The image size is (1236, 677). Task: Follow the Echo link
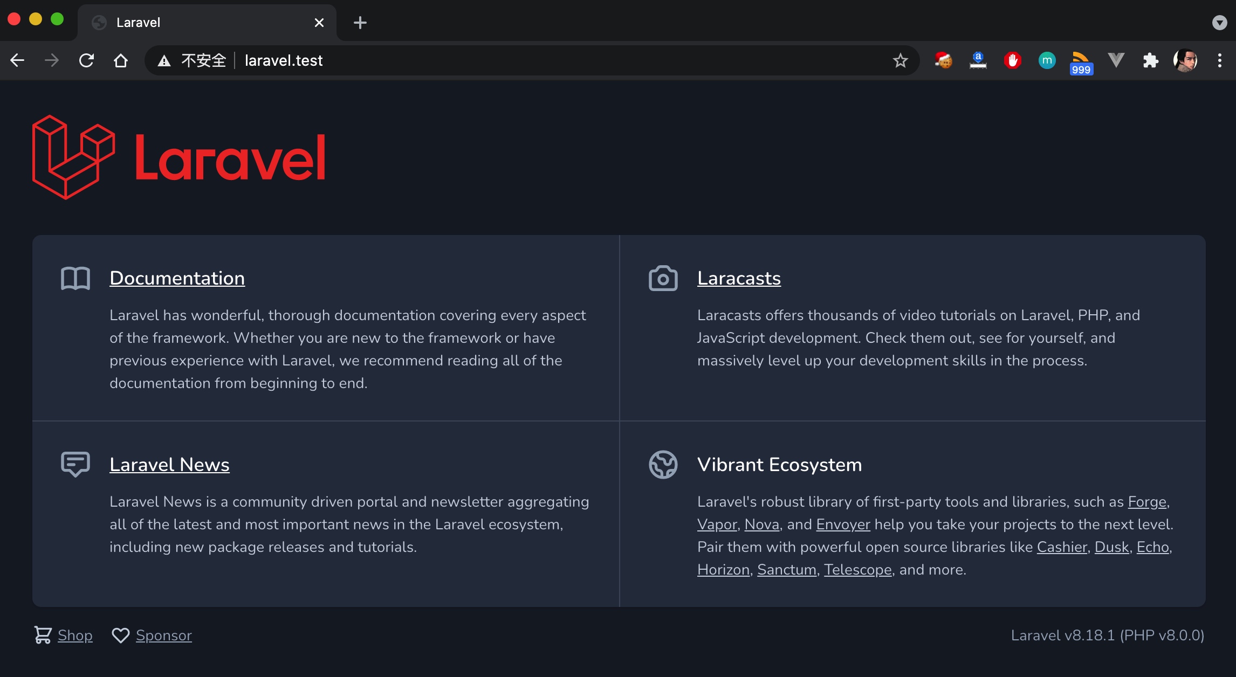tap(1153, 547)
